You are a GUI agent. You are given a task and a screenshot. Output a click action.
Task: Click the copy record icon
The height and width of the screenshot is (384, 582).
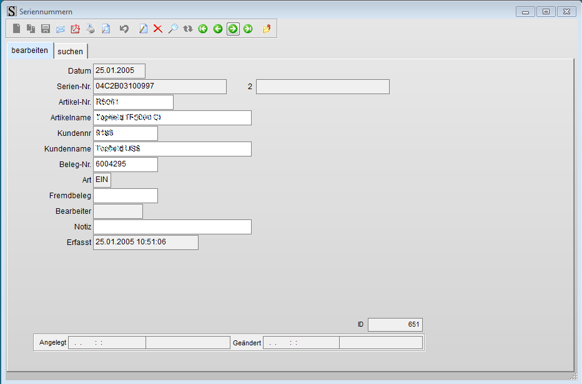pos(31,29)
